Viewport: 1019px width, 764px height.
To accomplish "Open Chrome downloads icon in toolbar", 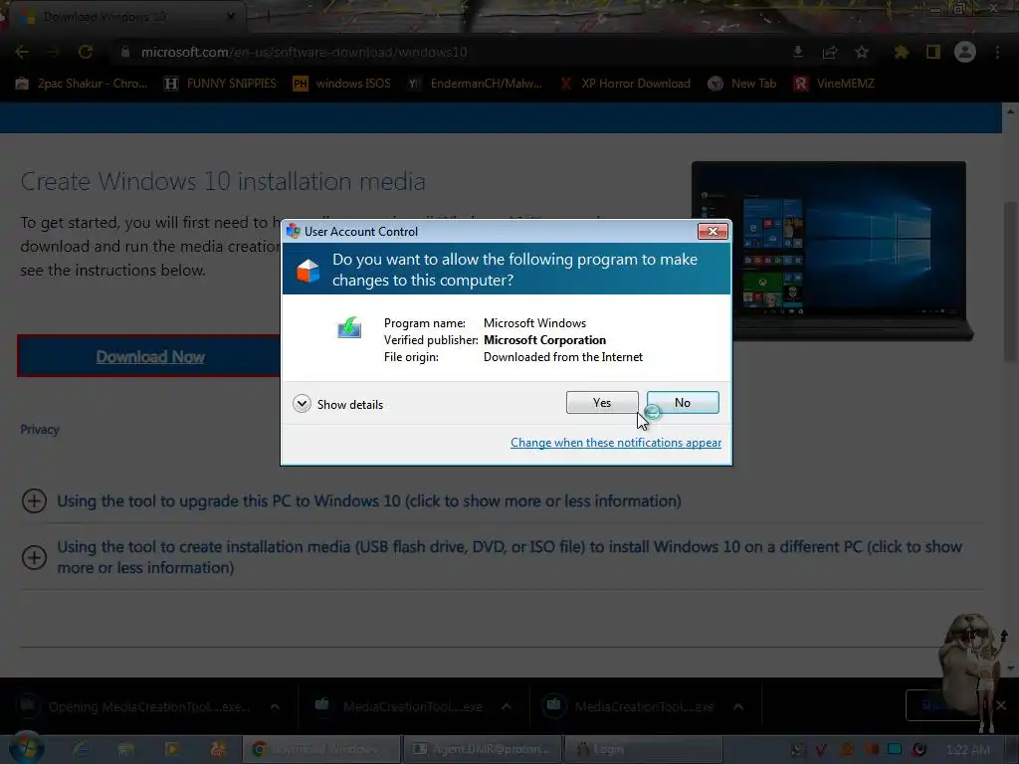I will tap(798, 52).
